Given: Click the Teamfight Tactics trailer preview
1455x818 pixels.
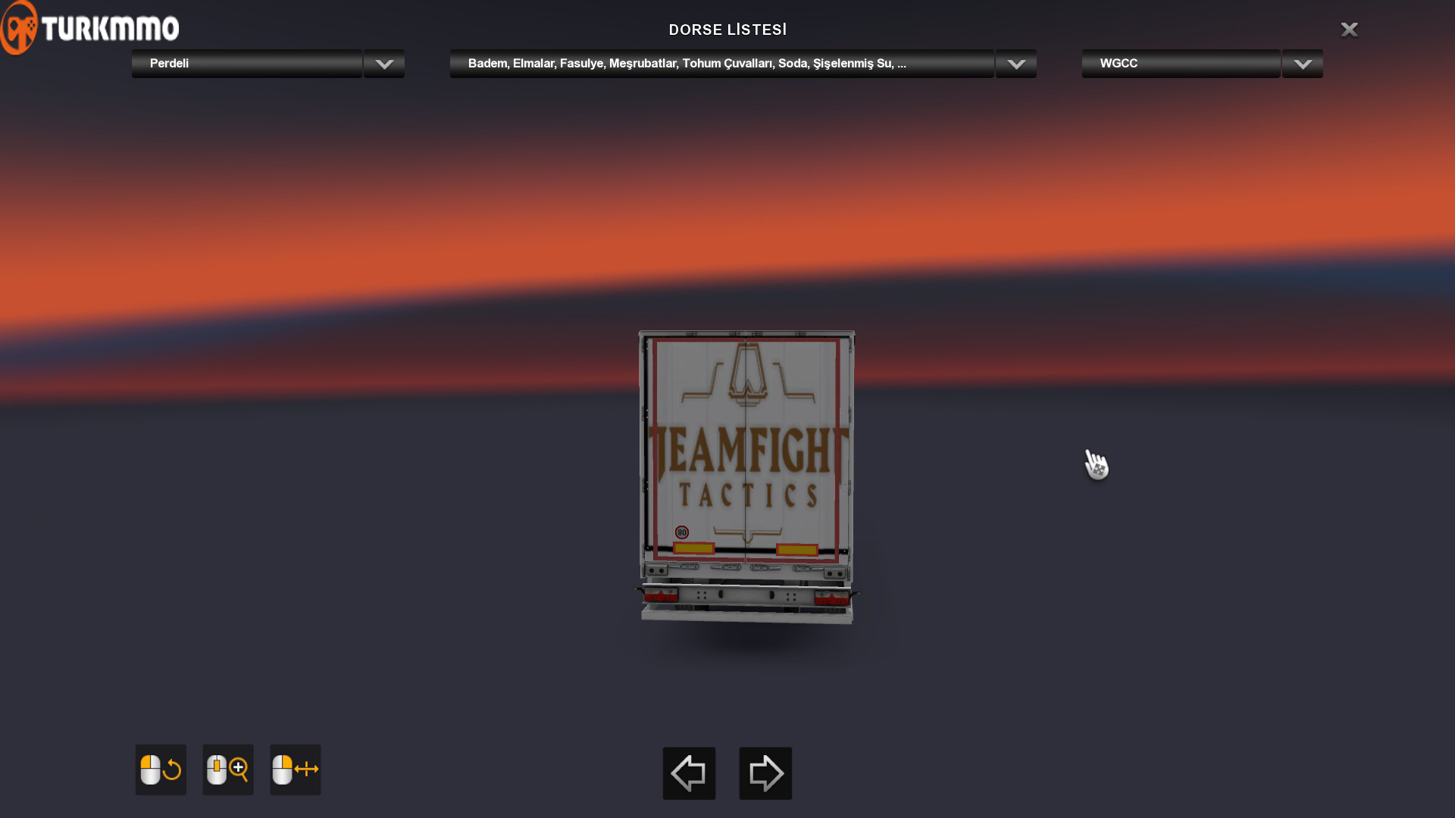Looking at the screenshot, I should (747, 477).
